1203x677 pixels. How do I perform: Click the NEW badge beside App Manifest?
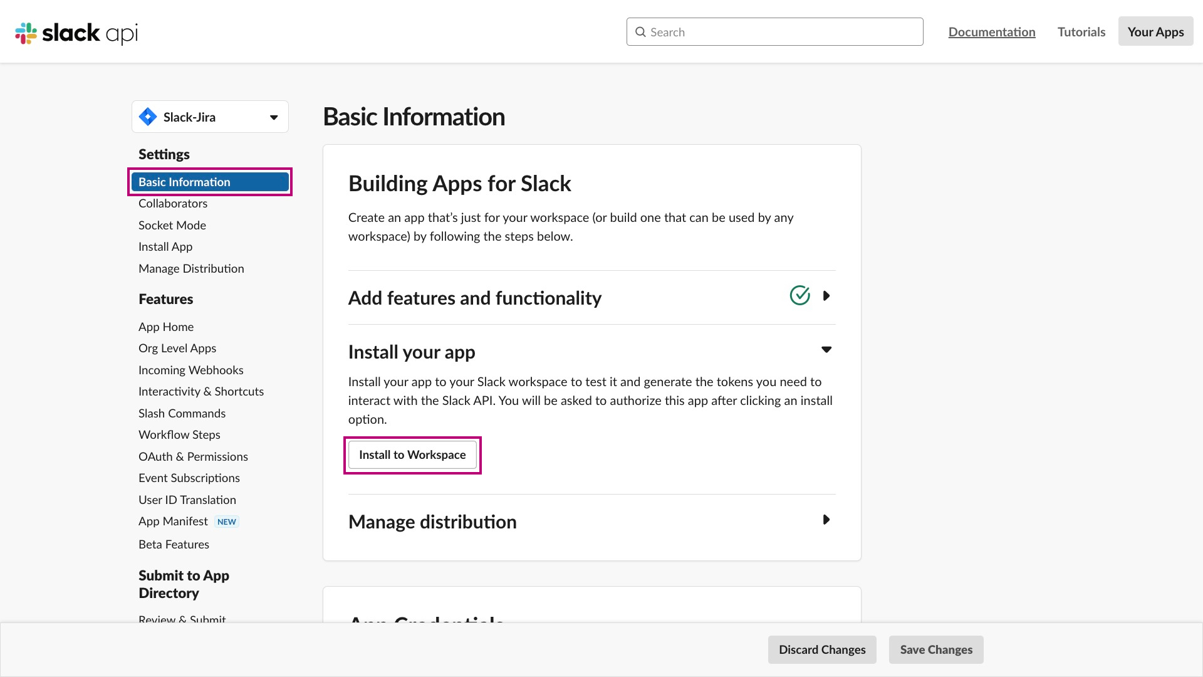tap(227, 522)
